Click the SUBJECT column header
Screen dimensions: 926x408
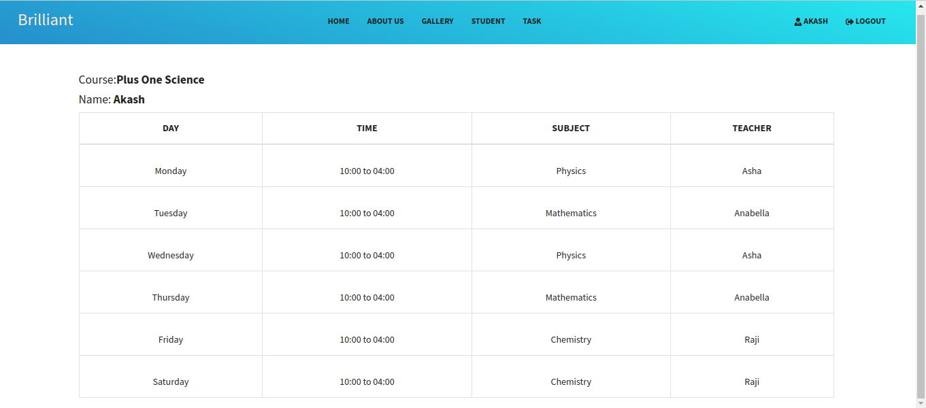(571, 128)
